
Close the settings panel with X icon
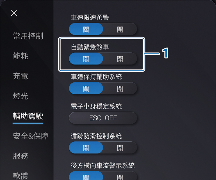[14, 13]
